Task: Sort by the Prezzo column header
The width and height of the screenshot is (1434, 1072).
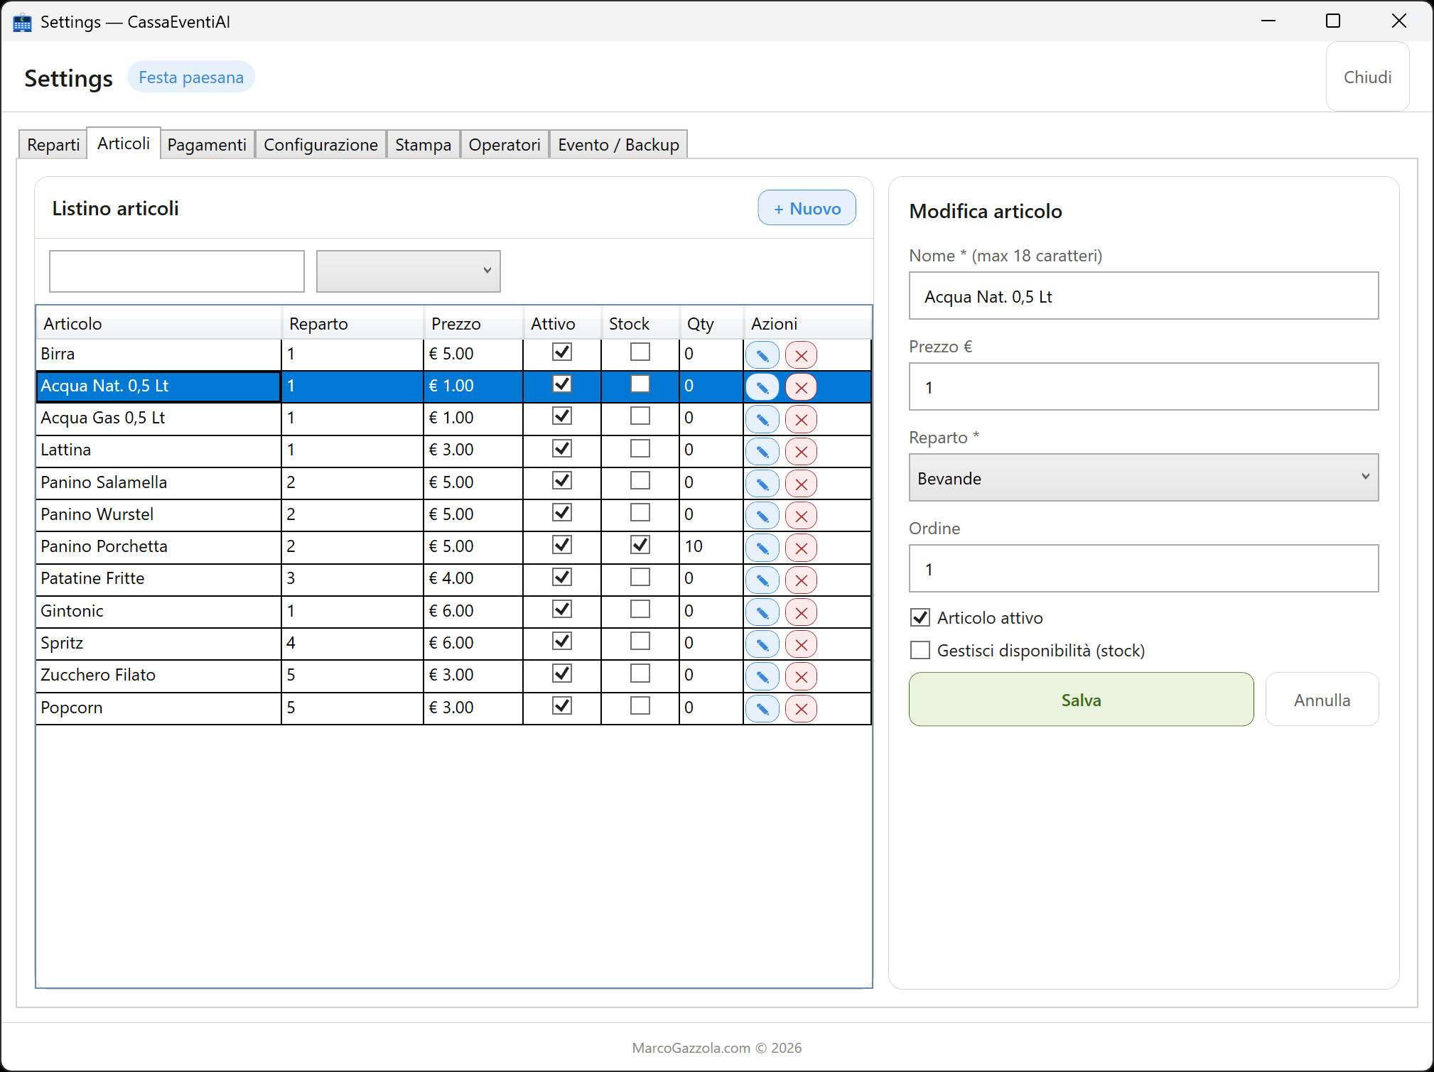Action: 473,323
